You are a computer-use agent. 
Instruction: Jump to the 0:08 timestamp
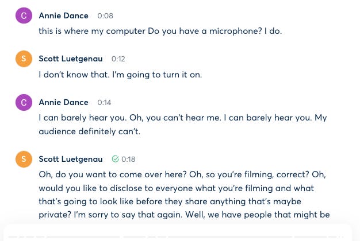(x=105, y=15)
